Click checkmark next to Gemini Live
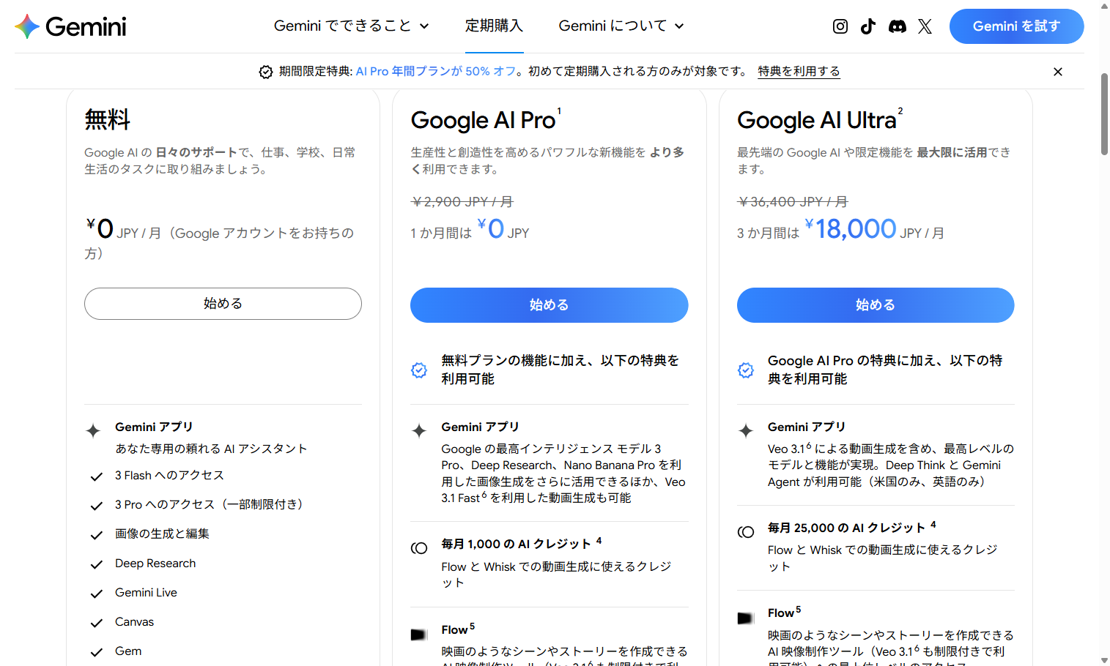 tap(96, 594)
